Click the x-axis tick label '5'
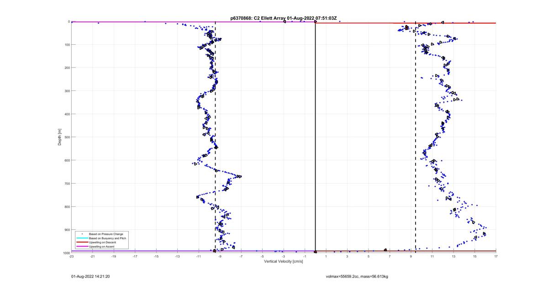 pos(369,257)
